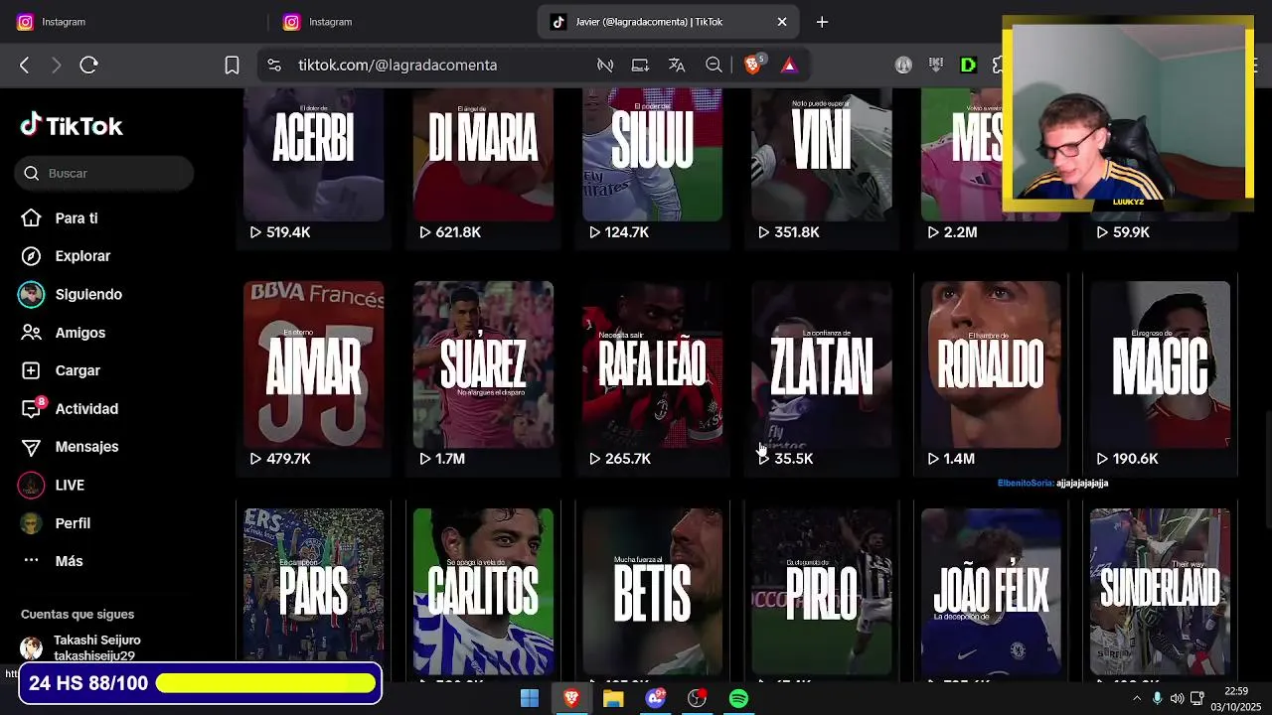Open the Windows Start menu
This screenshot has width=1272, height=715.
(530, 698)
